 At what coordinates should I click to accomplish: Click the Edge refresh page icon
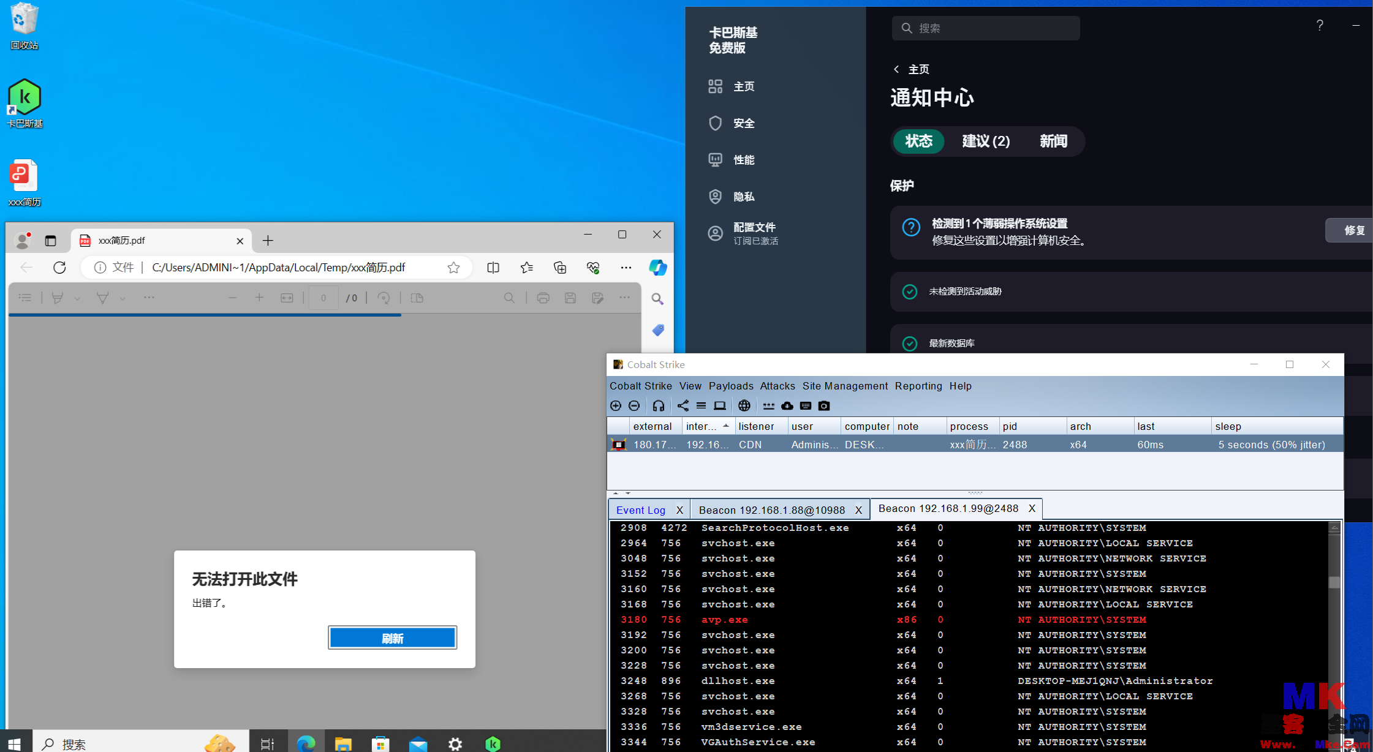59,268
